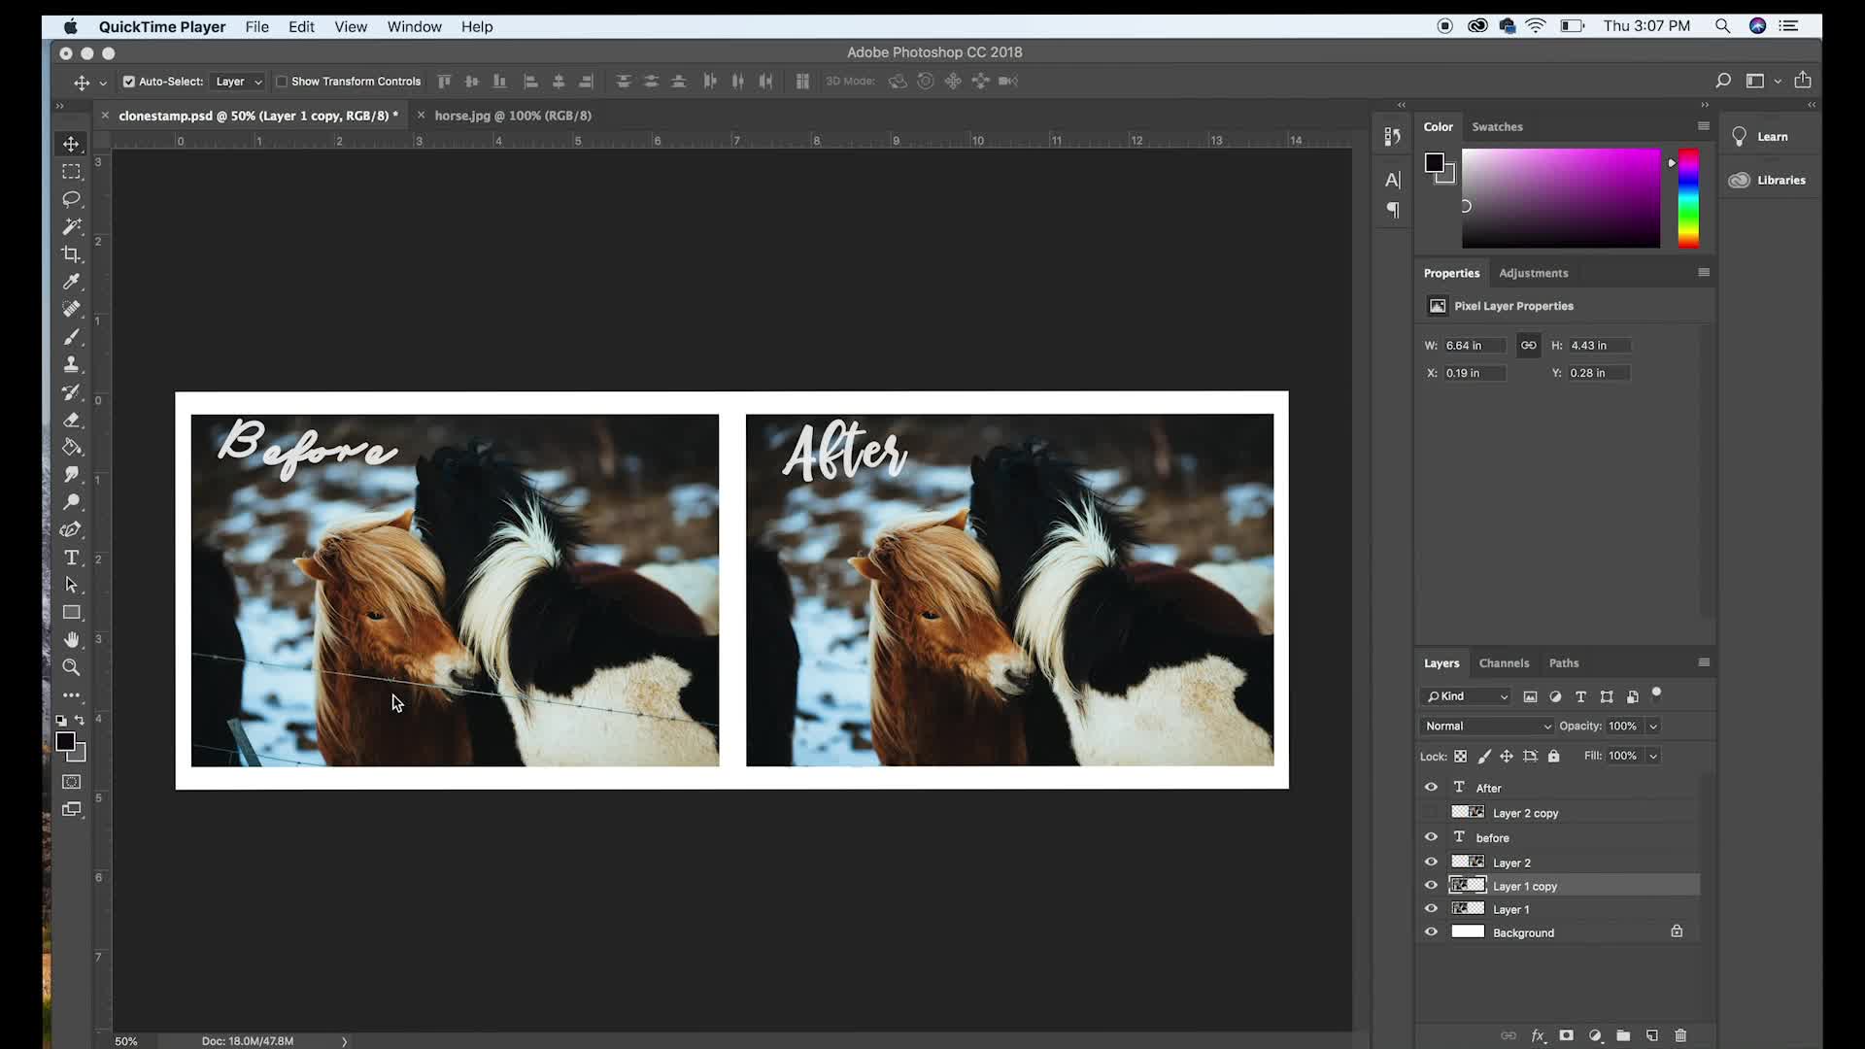Hide the Layer 1 layer
This screenshot has width=1865, height=1049.
pyautogui.click(x=1431, y=909)
